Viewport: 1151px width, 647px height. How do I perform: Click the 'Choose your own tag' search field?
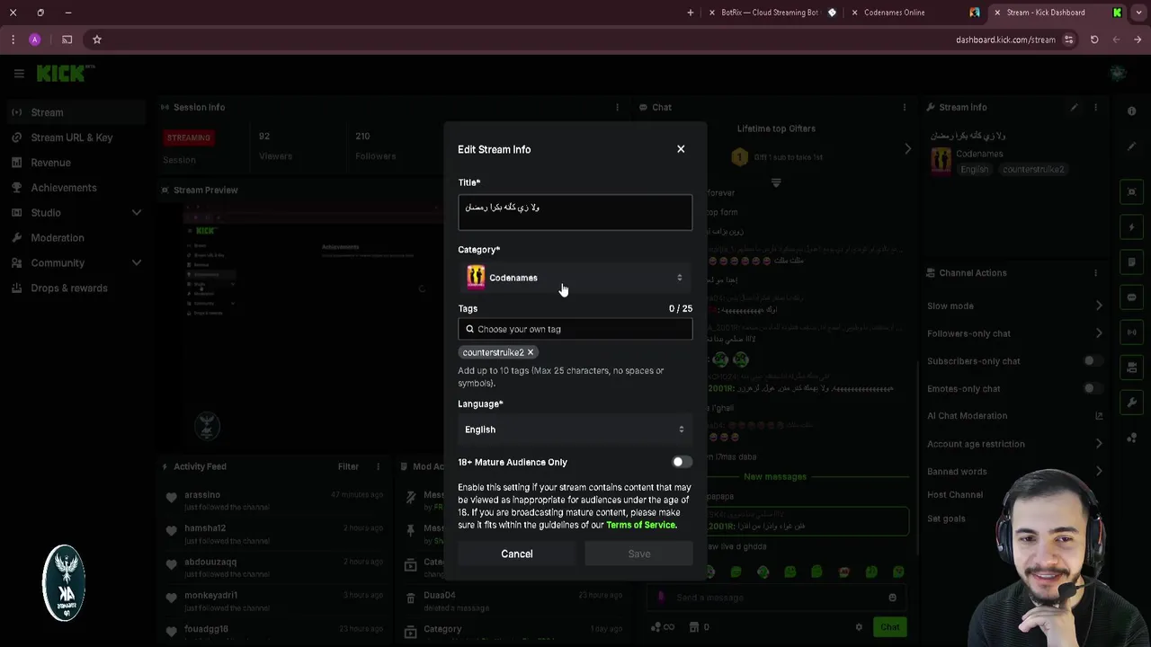[575, 329]
